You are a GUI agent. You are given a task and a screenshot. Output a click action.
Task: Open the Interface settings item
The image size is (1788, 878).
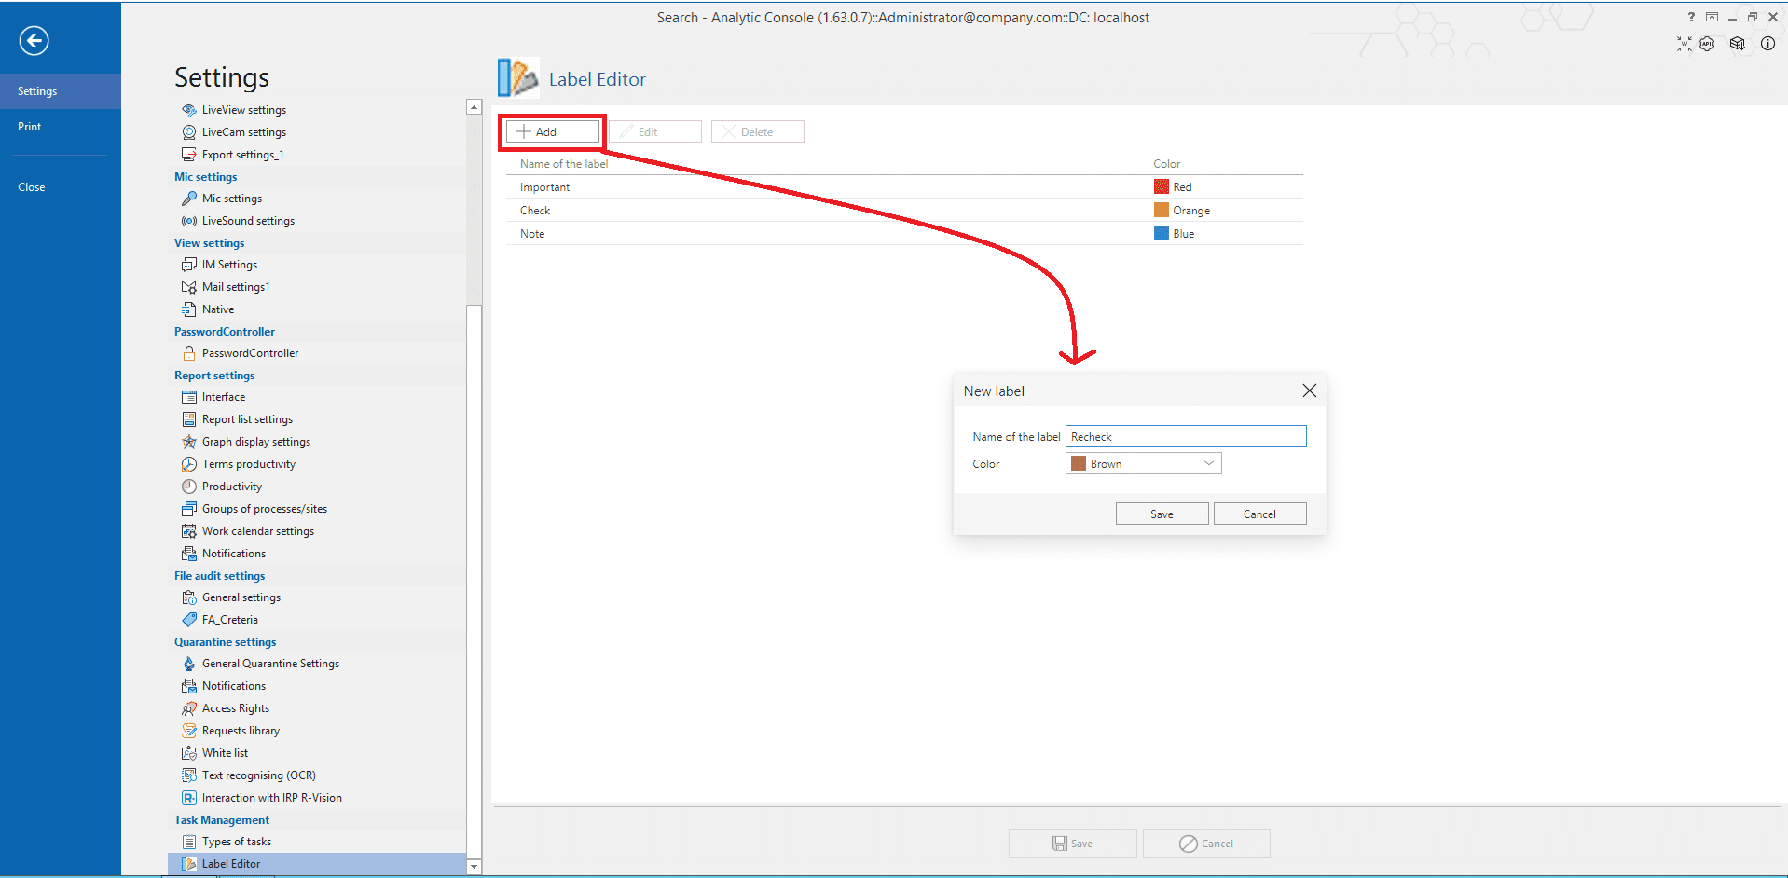(x=224, y=397)
